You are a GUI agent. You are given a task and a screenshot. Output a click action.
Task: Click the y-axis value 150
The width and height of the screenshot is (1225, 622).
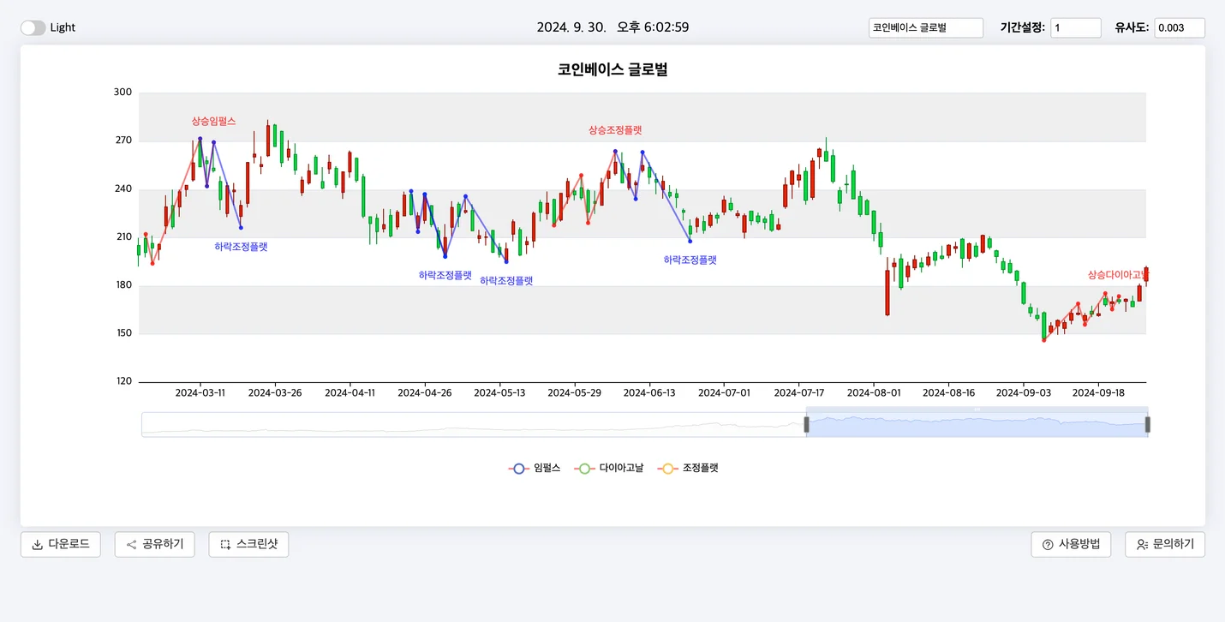pyautogui.click(x=122, y=333)
